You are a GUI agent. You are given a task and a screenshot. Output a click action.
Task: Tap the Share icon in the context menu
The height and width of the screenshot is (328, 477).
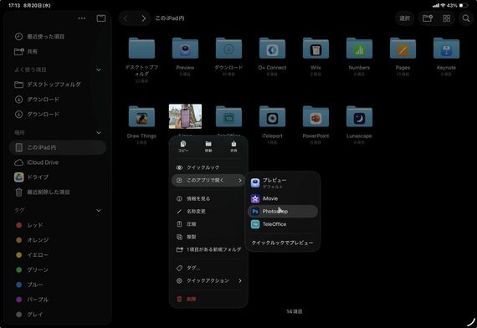click(233, 146)
